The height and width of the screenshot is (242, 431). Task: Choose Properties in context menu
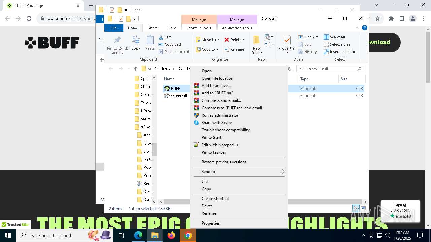coord(239,223)
